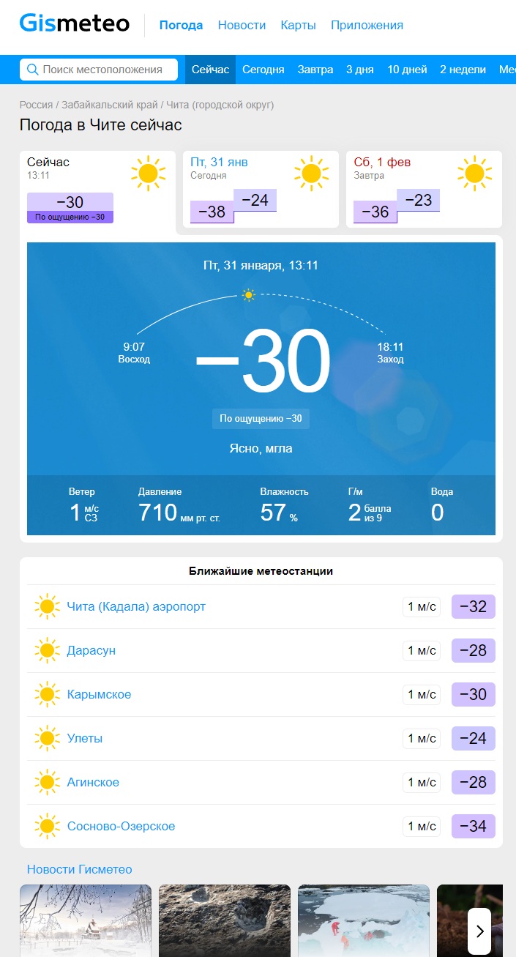Click the sun icon in Сейчас card
The height and width of the screenshot is (957, 516).
tap(149, 174)
